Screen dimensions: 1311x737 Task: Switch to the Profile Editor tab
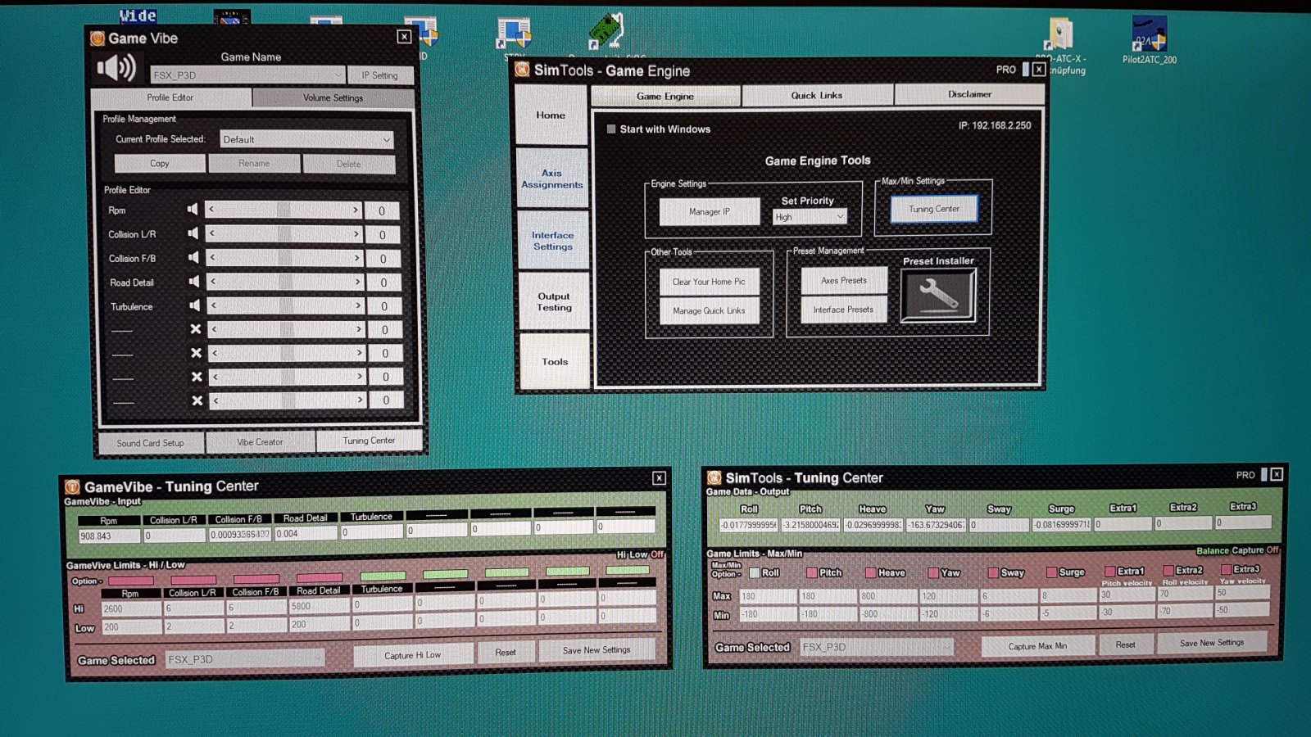point(170,97)
